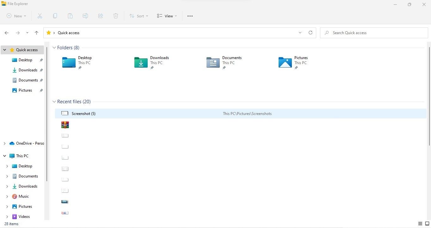Open the See more ellipsis menu
Viewport: 431px width, 228px height.
coord(190,16)
